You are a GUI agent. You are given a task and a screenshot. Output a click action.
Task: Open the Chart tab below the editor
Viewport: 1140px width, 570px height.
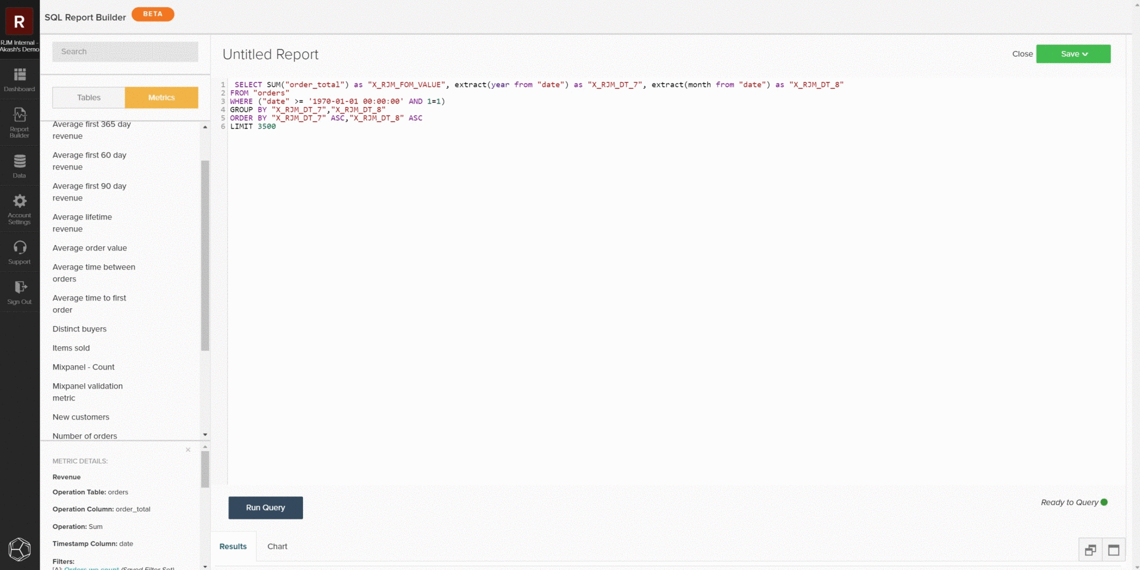coord(276,546)
